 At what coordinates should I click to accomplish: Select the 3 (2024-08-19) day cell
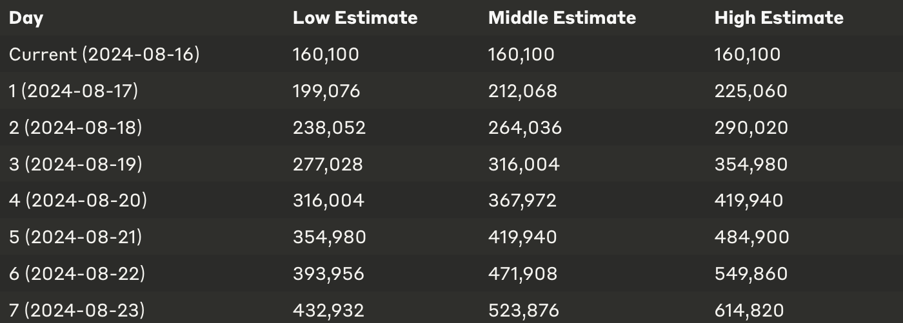point(75,164)
